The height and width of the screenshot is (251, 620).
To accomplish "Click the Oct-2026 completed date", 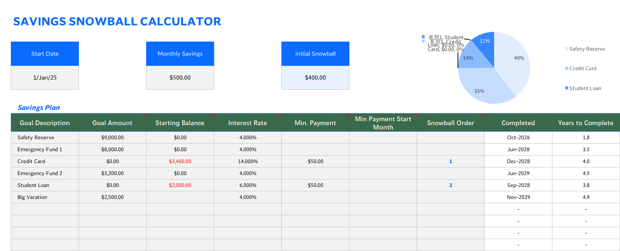I will [x=518, y=137].
